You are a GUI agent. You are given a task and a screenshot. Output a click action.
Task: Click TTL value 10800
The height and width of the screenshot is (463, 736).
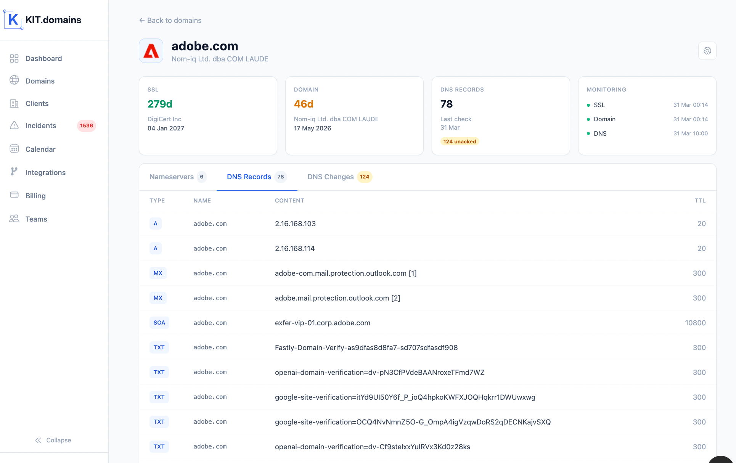tap(695, 323)
